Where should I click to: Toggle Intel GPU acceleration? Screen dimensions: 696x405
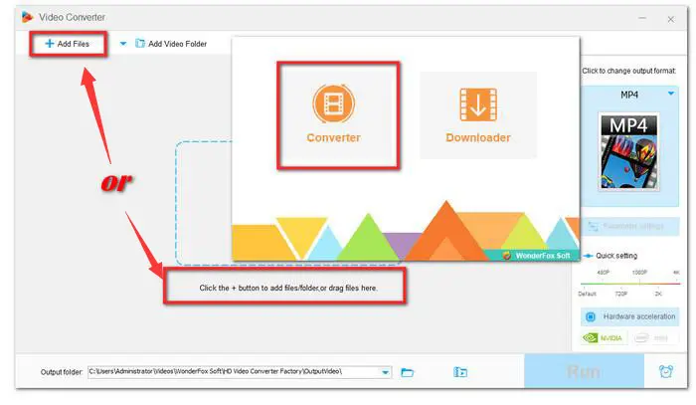tap(657, 338)
